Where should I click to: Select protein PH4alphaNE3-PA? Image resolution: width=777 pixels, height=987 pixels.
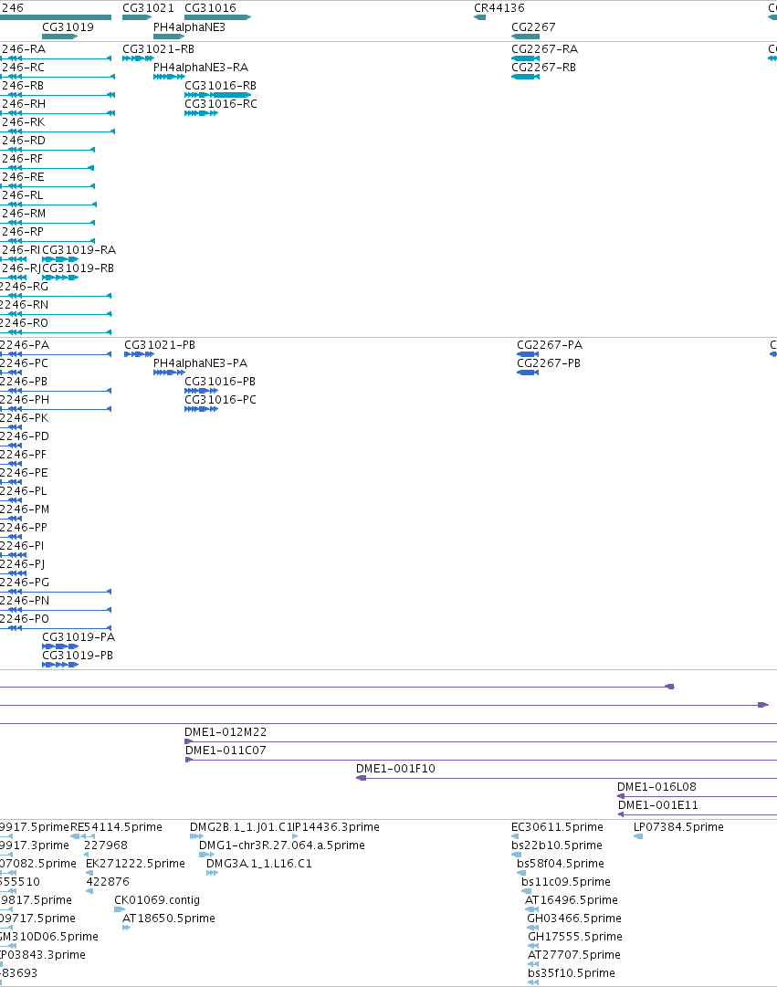click(200, 362)
